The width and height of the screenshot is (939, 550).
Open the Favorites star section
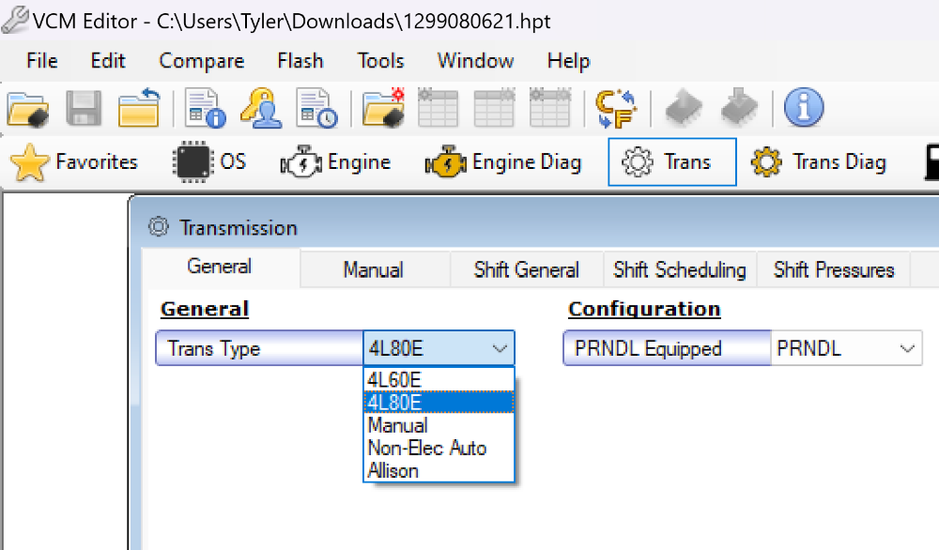click(74, 162)
